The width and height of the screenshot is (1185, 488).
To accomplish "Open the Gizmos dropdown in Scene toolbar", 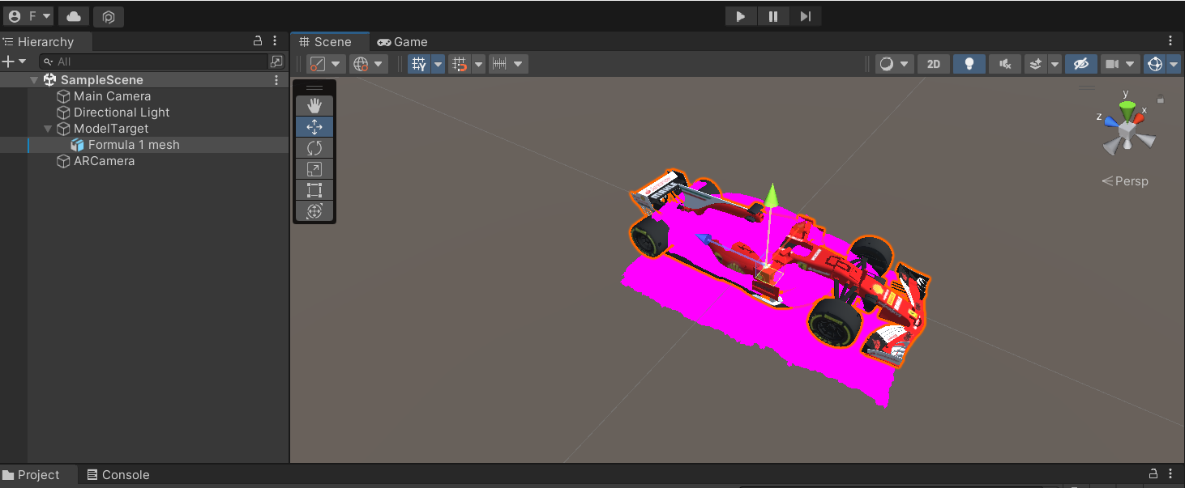I will pyautogui.click(x=1174, y=64).
